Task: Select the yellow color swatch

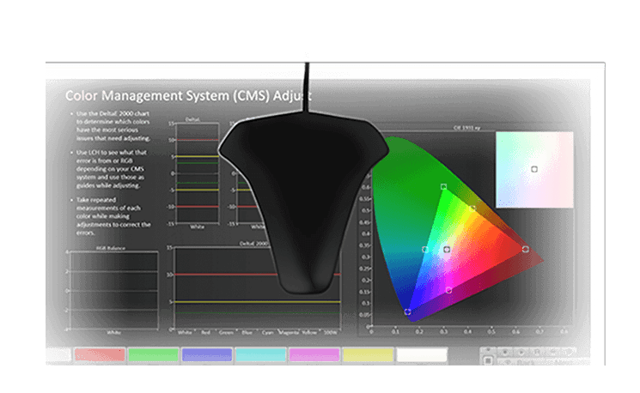Action: click(368, 355)
